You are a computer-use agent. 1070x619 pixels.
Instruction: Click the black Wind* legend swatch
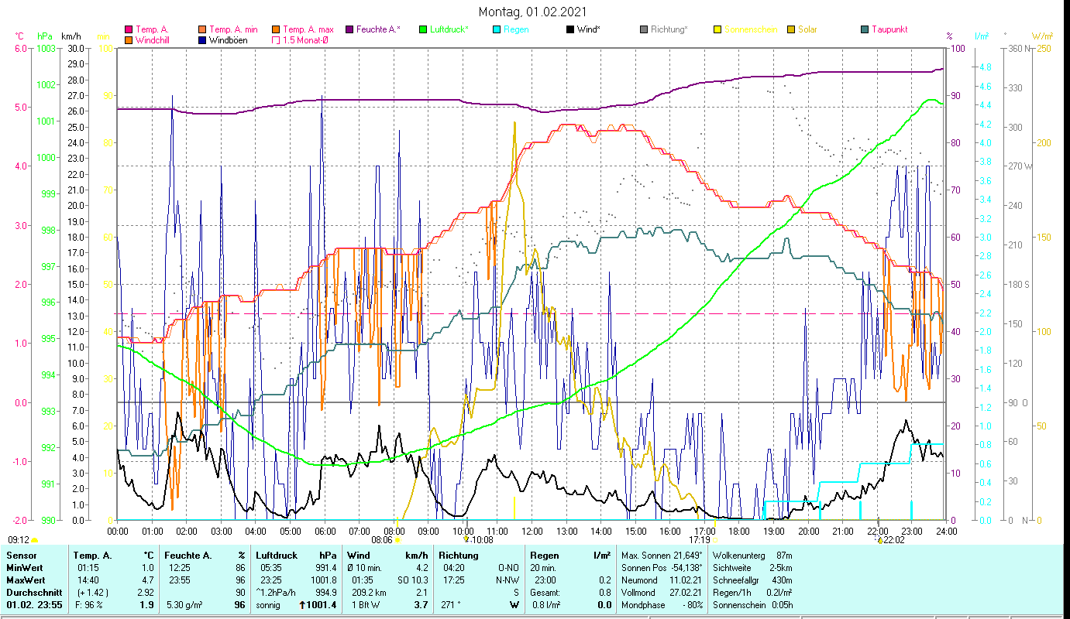569,29
